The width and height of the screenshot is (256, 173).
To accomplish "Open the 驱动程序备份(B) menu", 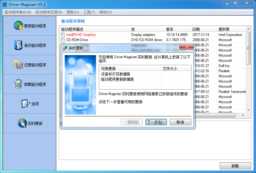I will (18, 12).
